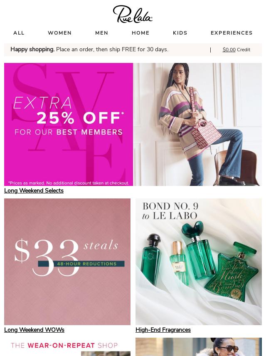Screen dimensions: 266x356
Task: Click the Rue La La logo
Action: tap(133, 14)
